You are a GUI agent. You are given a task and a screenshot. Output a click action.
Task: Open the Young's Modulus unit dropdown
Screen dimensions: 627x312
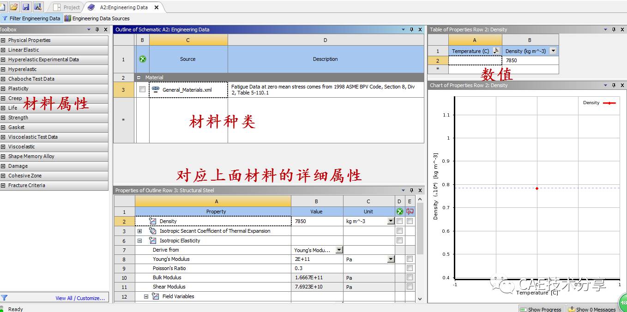391,259
